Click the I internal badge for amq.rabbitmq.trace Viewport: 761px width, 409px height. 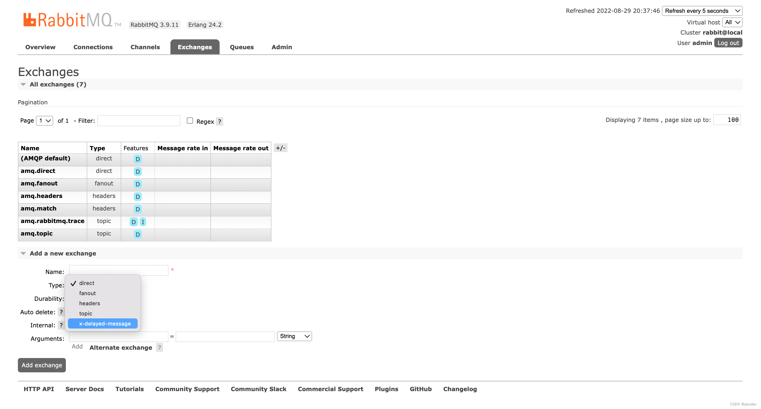click(143, 222)
